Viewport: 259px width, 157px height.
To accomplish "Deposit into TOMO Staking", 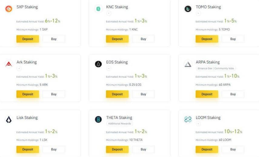I will (207, 39).
